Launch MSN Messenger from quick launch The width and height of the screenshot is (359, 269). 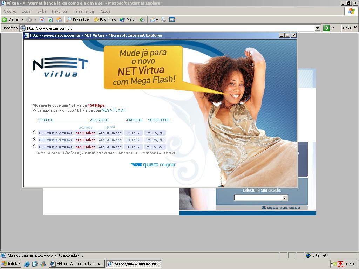(x=43, y=264)
